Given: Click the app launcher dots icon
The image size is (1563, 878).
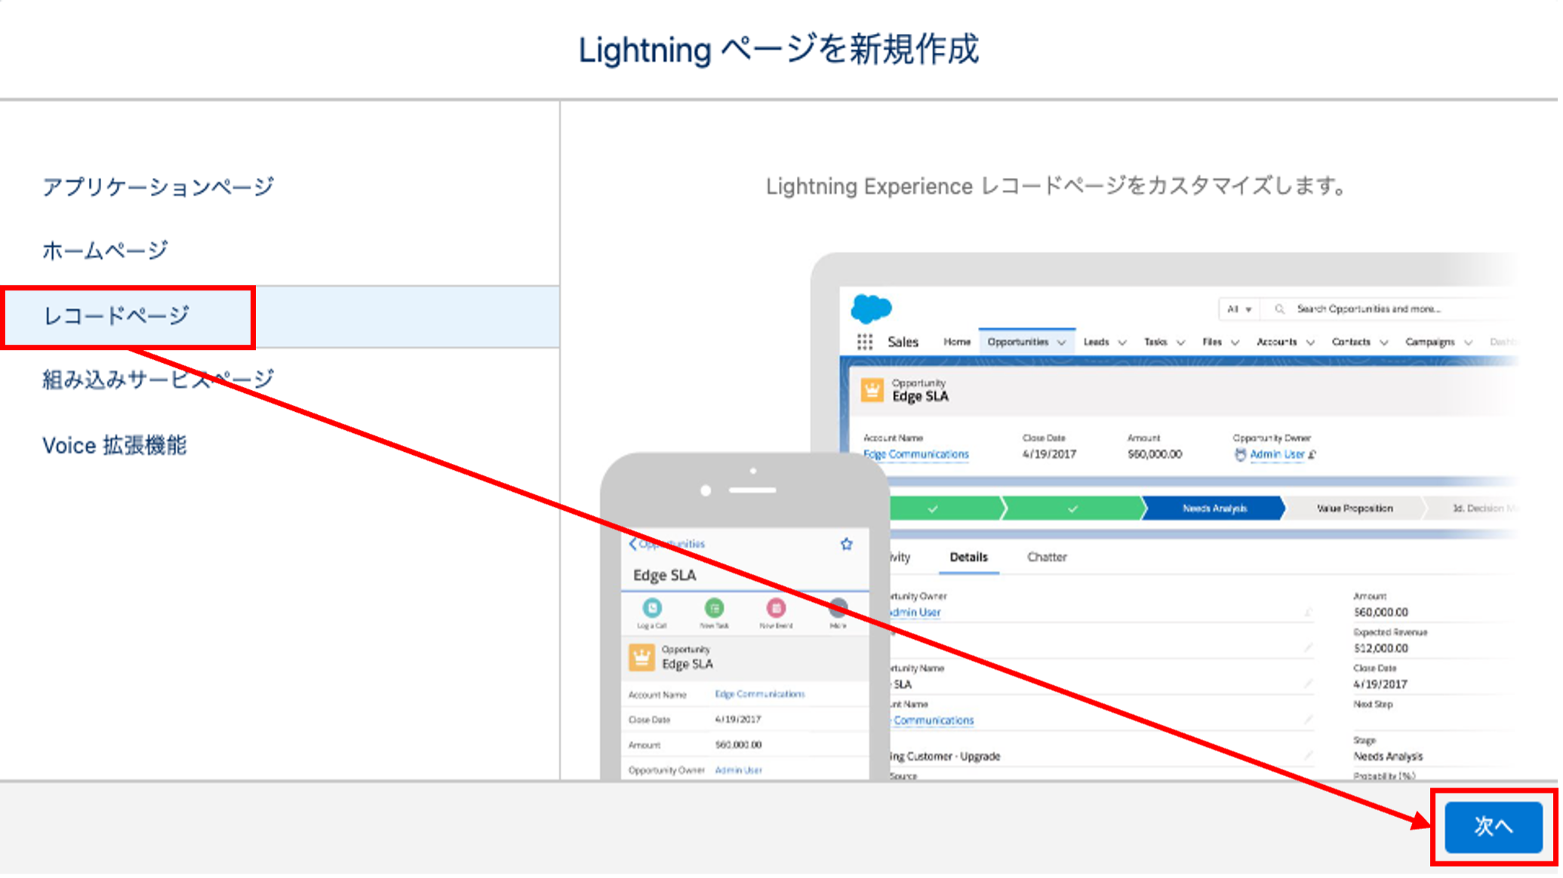Looking at the screenshot, I should [x=865, y=342].
